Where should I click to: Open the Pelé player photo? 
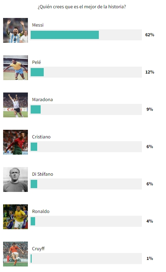pyautogui.click(x=15, y=68)
